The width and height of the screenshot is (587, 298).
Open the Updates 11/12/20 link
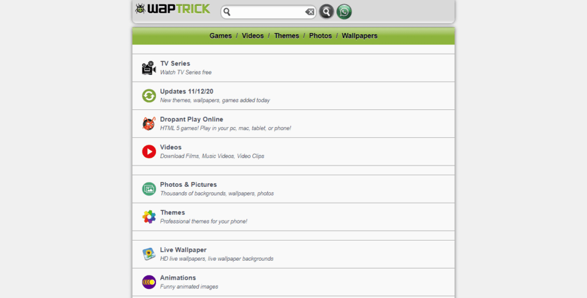[186, 91]
